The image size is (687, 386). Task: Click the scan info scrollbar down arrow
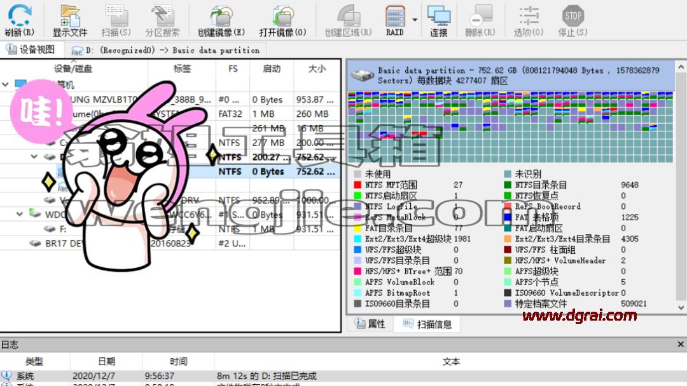681,307
